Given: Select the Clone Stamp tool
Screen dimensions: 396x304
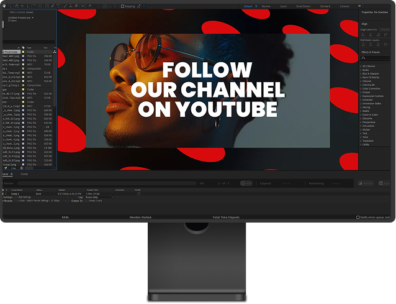Looking at the screenshot, I should click(71, 6).
